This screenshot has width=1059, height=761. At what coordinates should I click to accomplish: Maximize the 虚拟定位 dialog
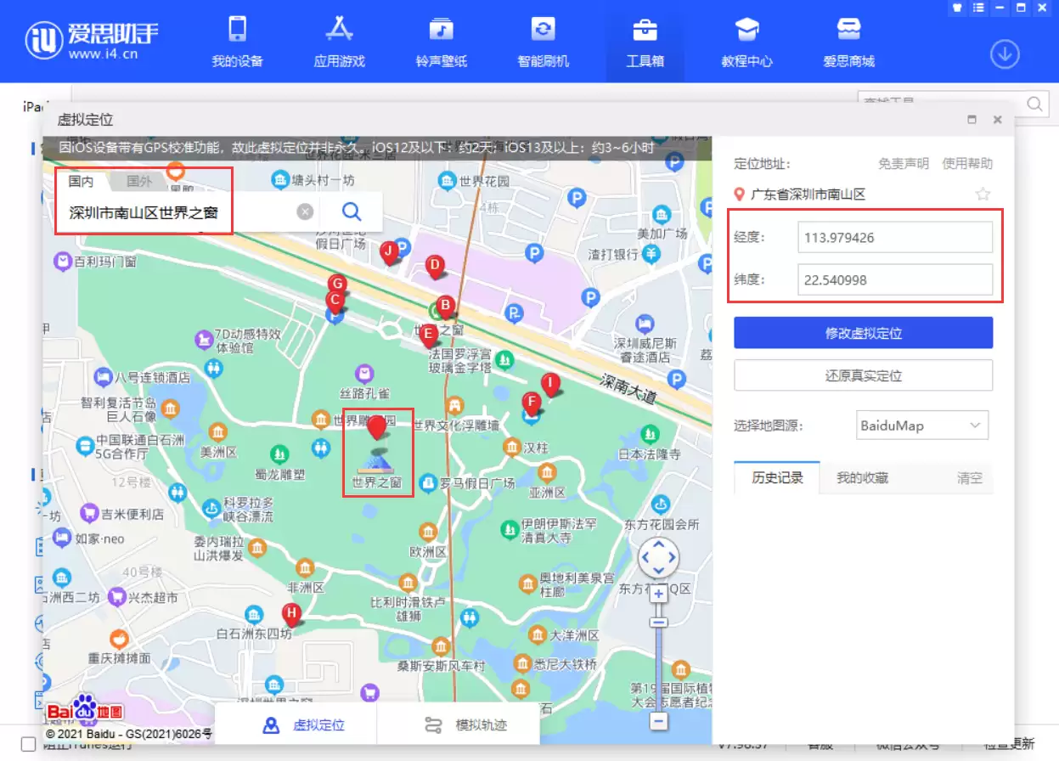click(x=972, y=120)
